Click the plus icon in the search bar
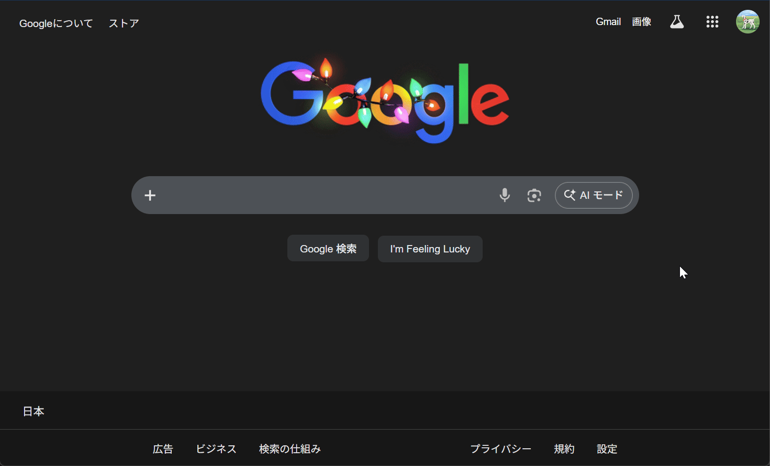 click(x=150, y=195)
